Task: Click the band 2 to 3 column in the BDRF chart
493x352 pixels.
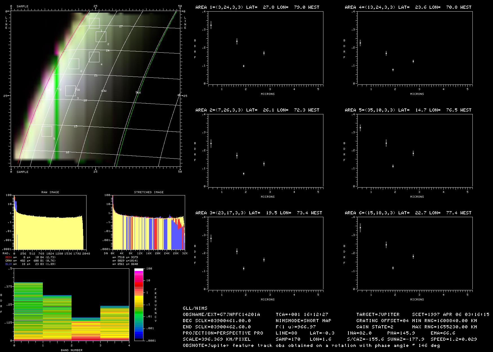Action: pyautogui.click(x=86, y=329)
